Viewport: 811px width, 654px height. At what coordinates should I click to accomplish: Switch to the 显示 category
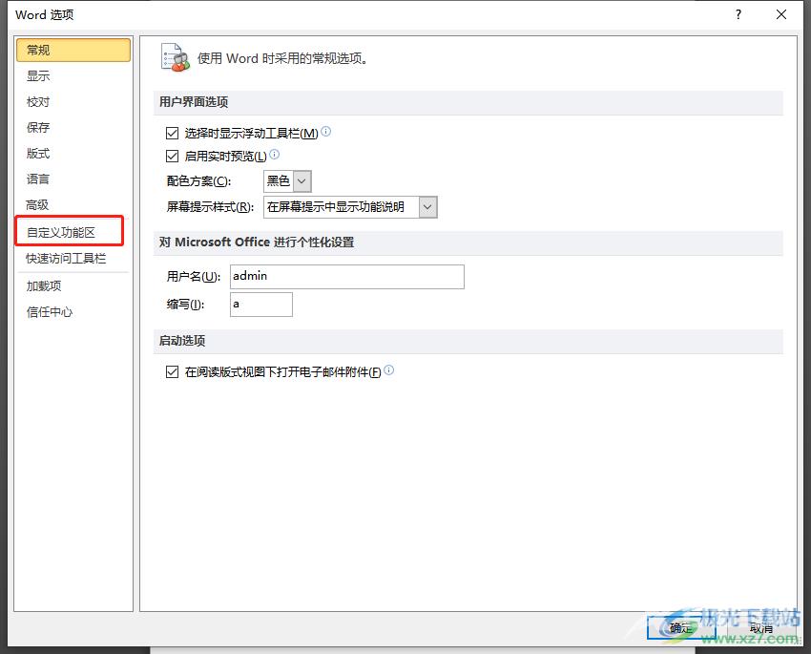click(73, 76)
